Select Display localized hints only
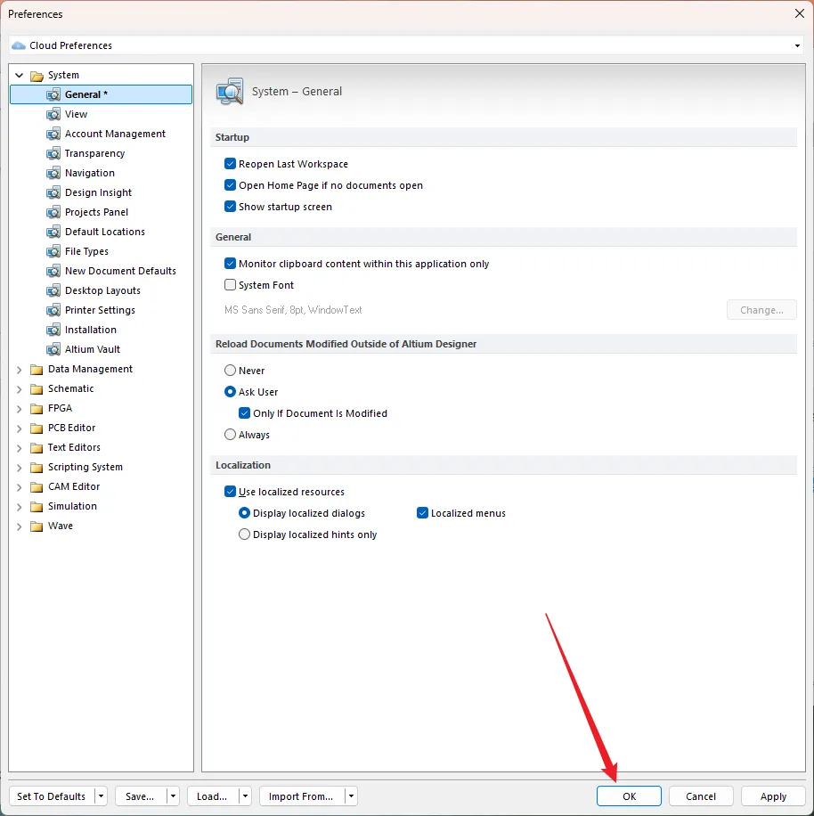 click(244, 534)
